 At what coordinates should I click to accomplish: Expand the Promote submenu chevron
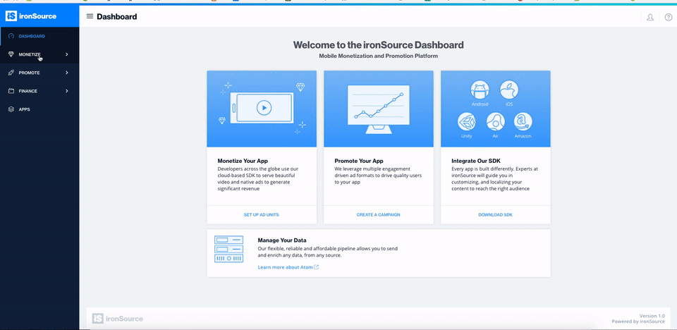[x=67, y=73]
